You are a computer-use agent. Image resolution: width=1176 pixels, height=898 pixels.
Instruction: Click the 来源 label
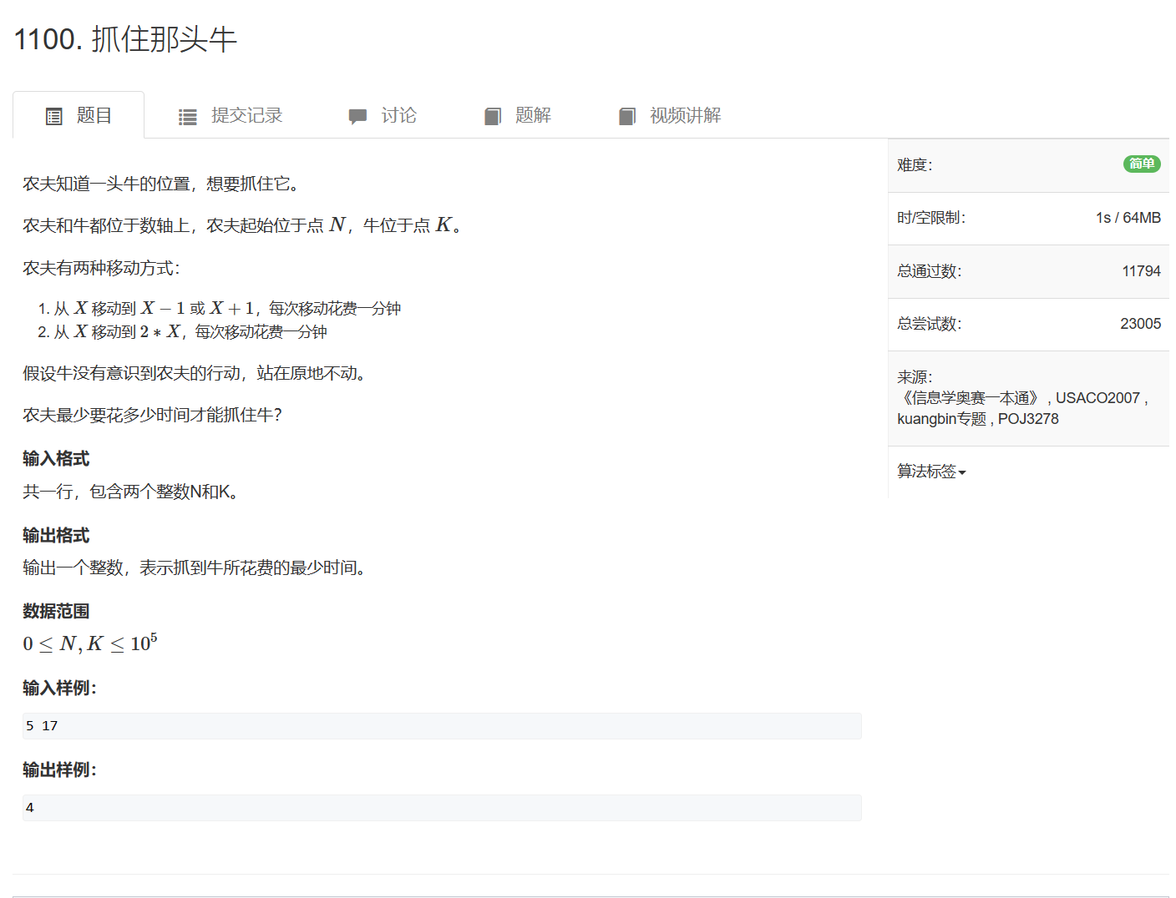[x=915, y=377]
